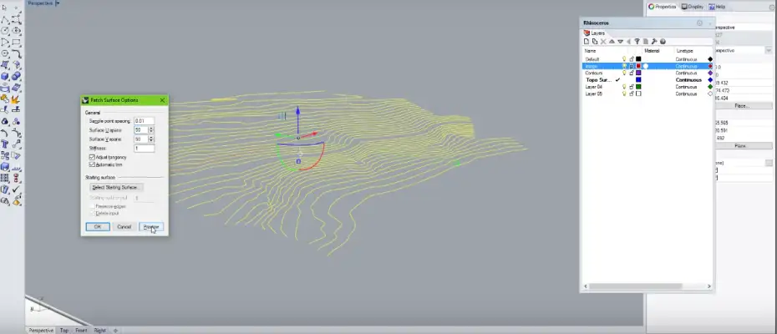The image size is (777, 334).
Task: Click the upper Place button in Properties
Action: tap(742, 105)
